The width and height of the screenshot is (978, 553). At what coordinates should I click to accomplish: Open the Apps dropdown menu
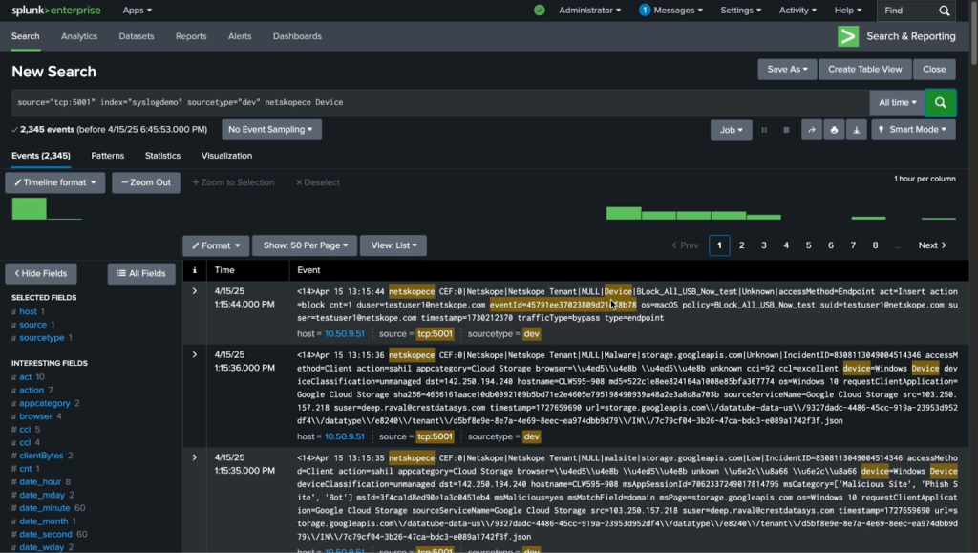(x=138, y=10)
